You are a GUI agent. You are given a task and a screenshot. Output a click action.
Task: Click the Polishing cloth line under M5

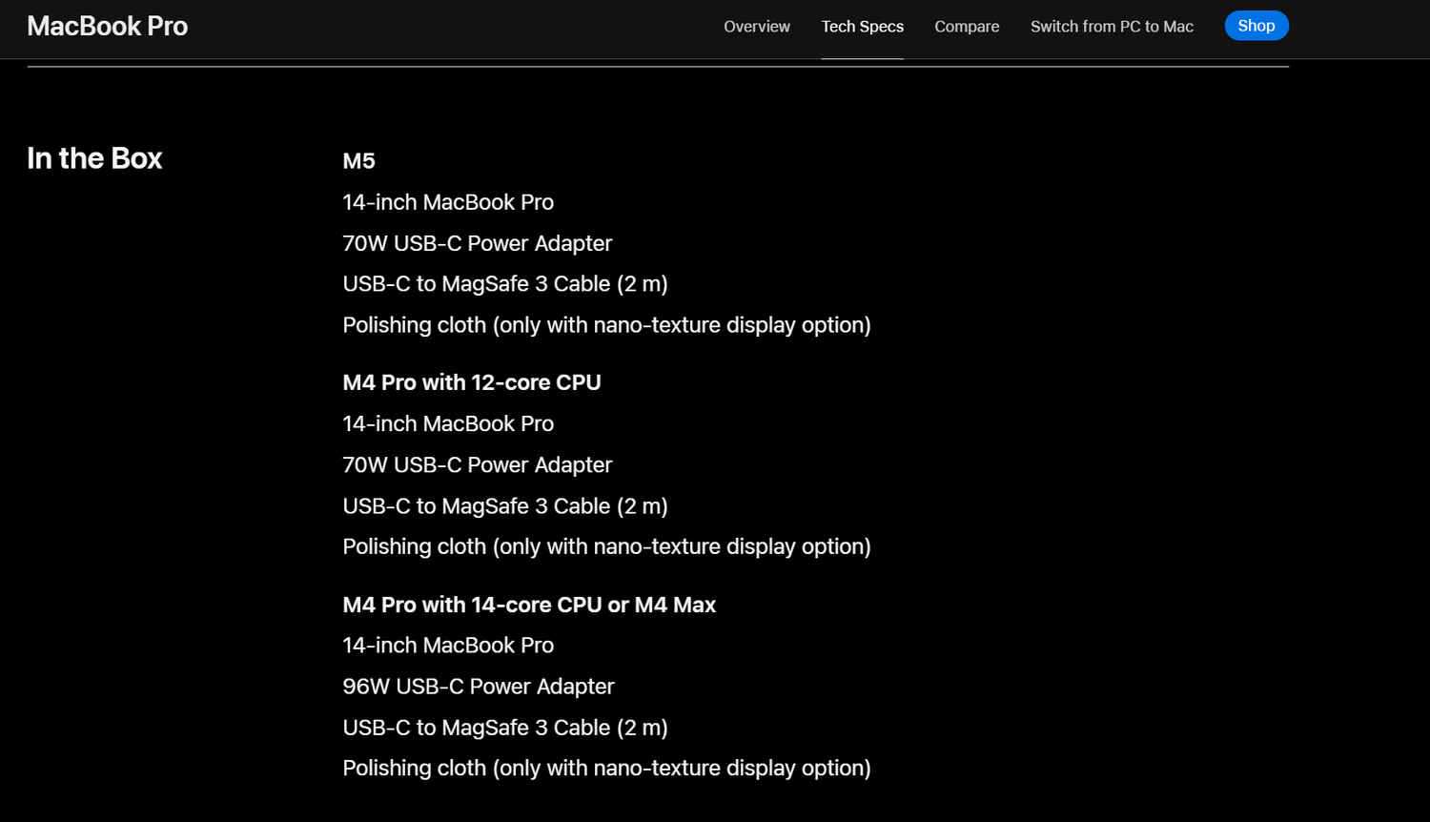click(x=606, y=325)
